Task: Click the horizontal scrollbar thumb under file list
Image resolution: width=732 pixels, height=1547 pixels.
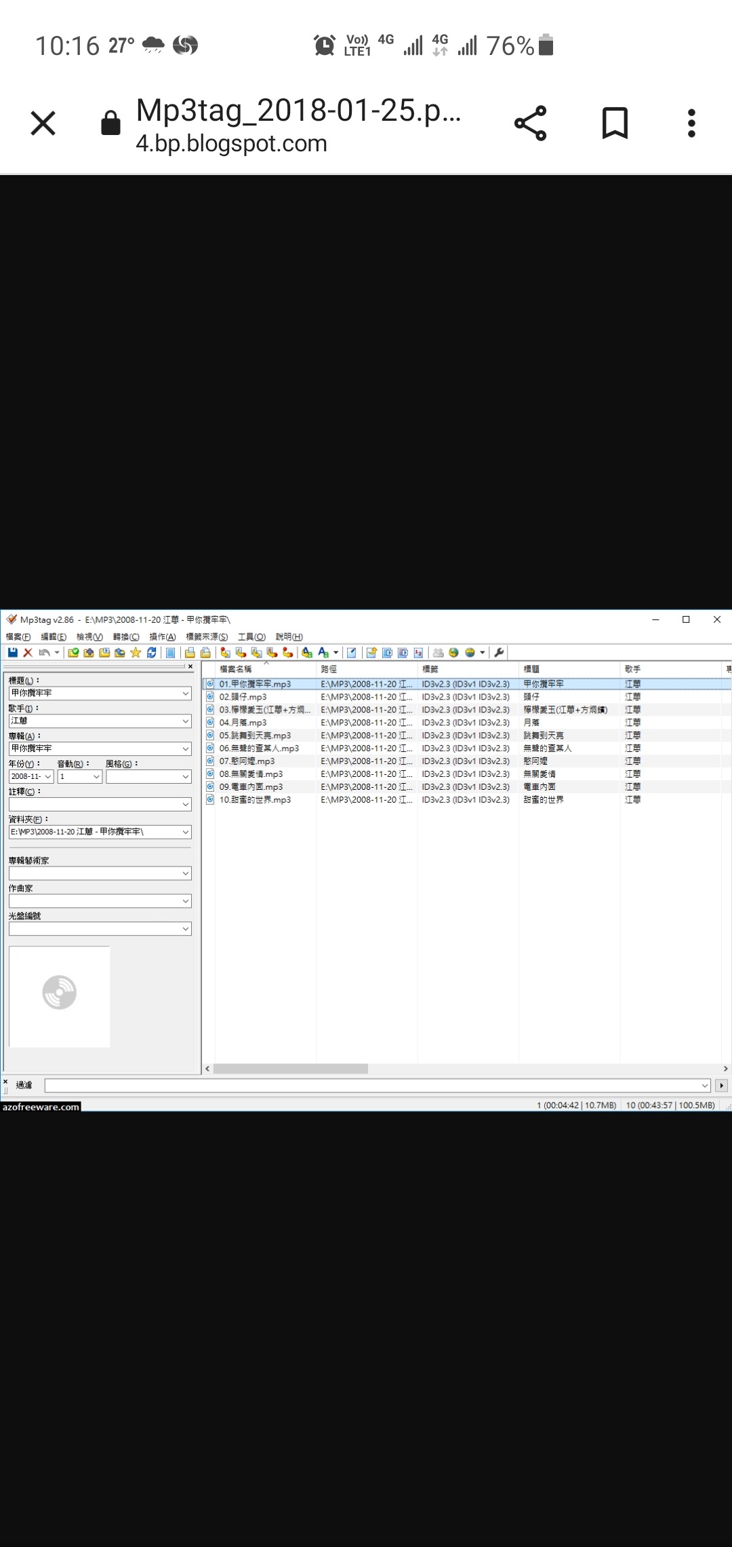Action: click(291, 1069)
